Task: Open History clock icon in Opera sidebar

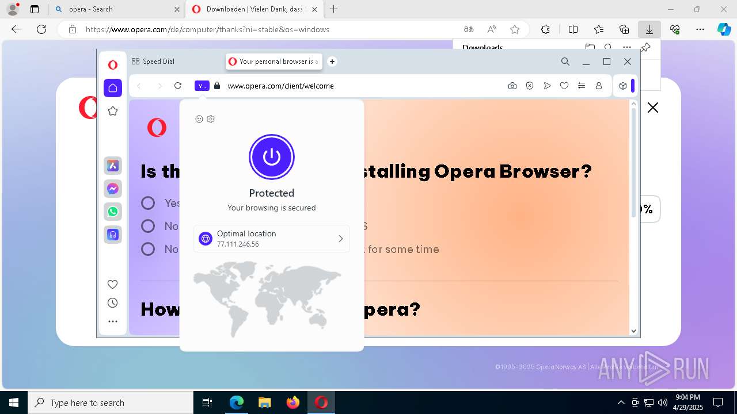Action: pyautogui.click(x=113, y=303)
